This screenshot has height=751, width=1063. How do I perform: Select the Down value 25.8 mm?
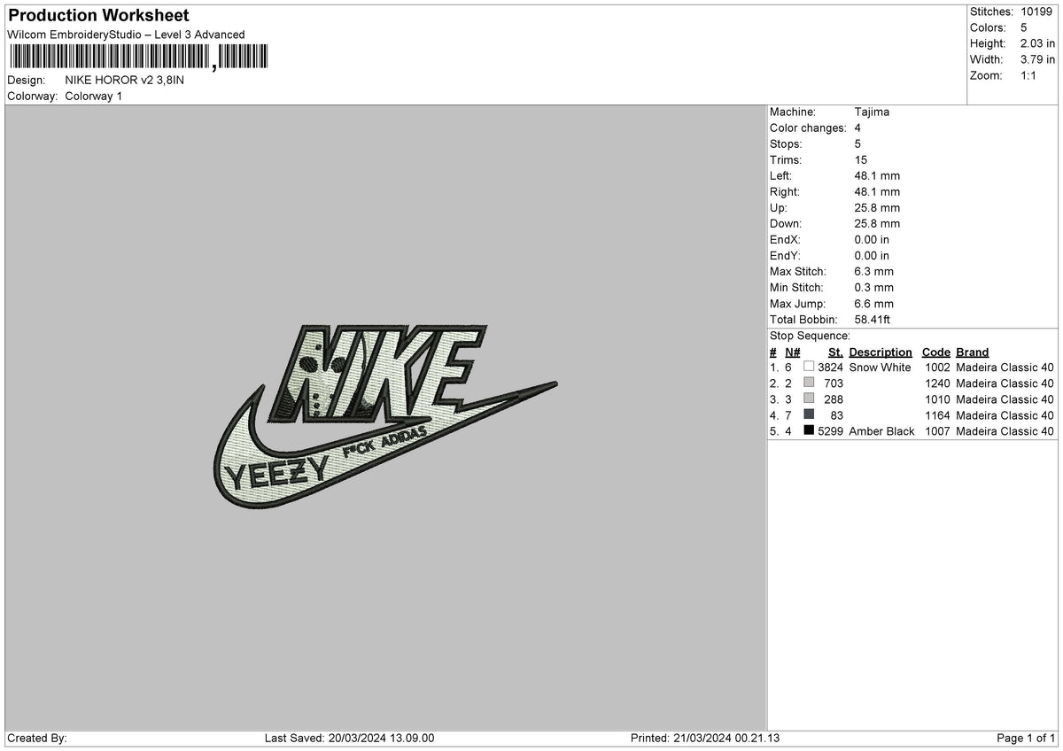pyautogui.click(x=877, y=223)
